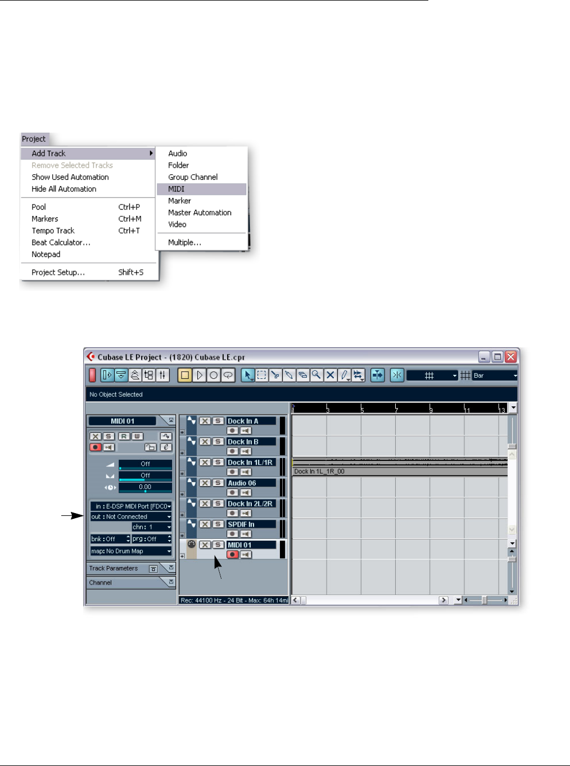Image resolution: width=570 pixels, height=766 pixels.
Task: Toggle the Cycle loop button
Action: (228, 375)
